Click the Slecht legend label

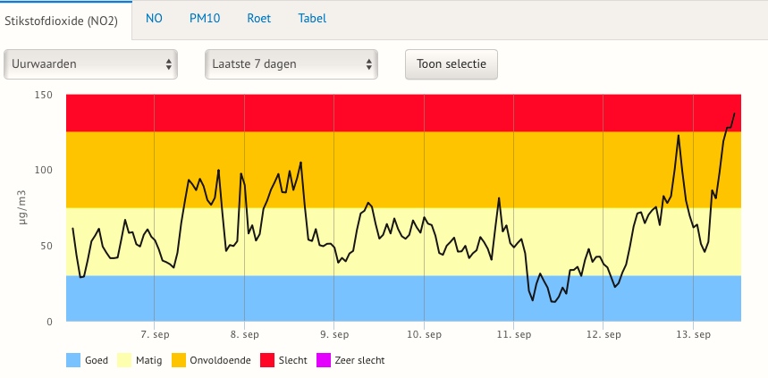(x=293, y=360)
